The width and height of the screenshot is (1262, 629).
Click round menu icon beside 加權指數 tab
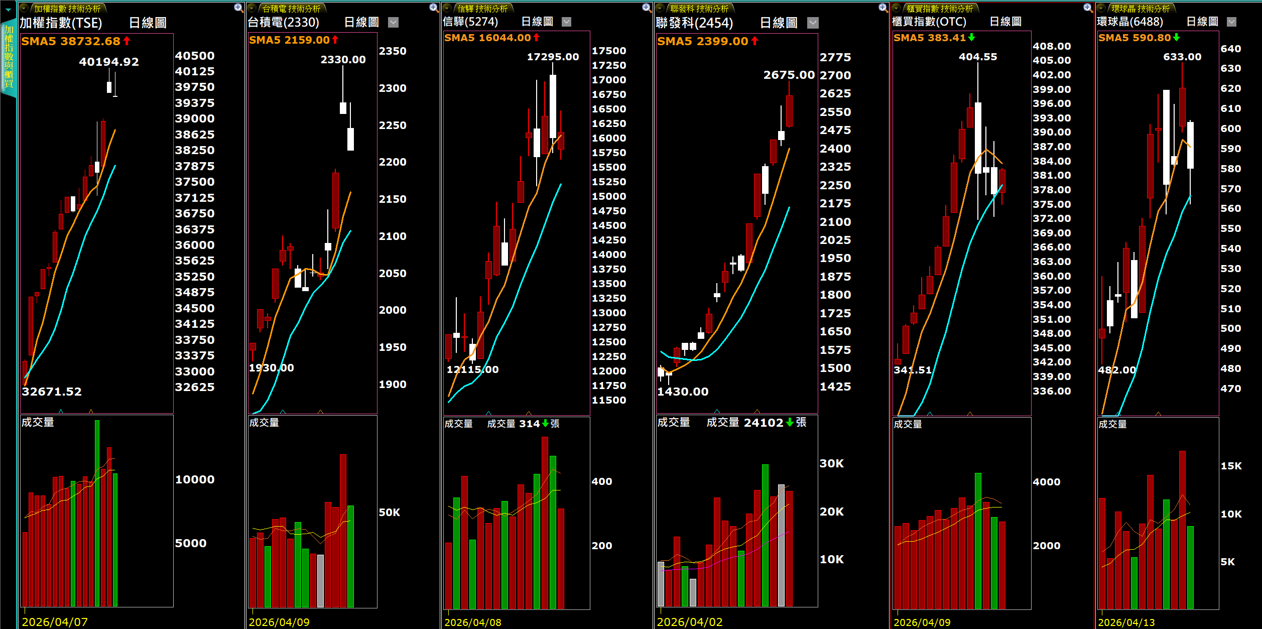pos(24,9)
